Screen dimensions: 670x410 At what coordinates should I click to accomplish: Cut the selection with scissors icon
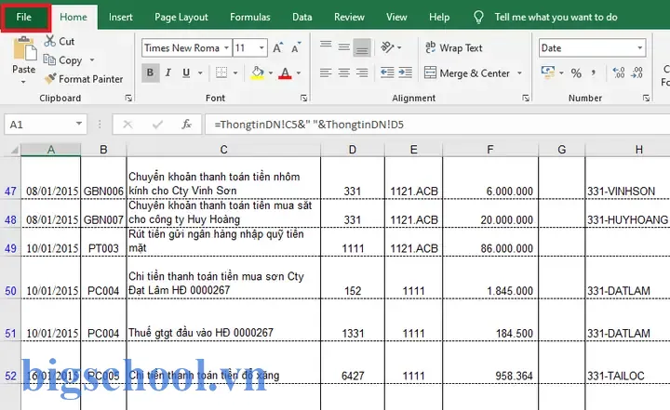[60, 42]
